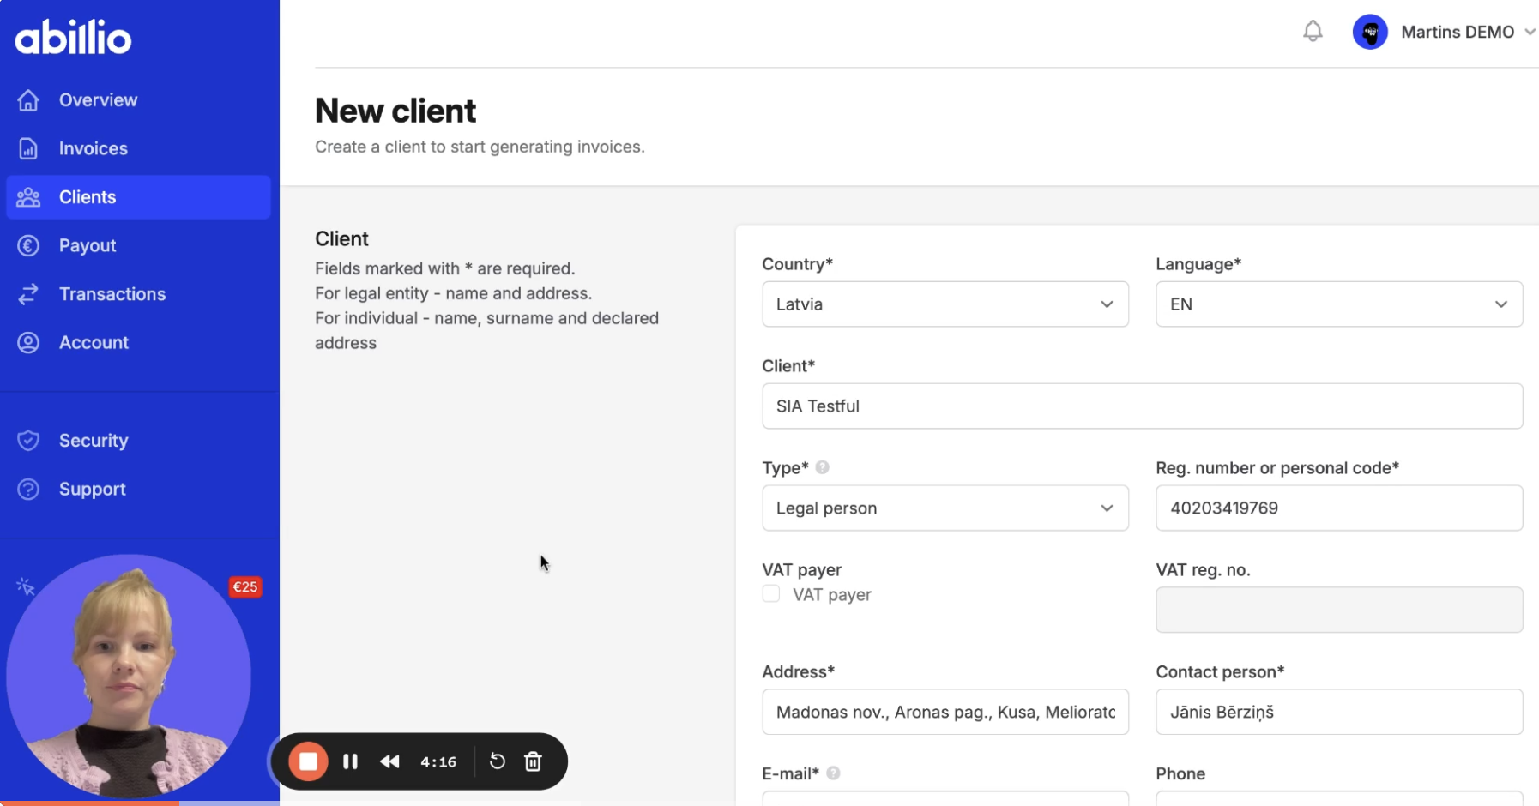Click the VAT payer heading label
This screenshot has height=806, width=1539.
click(802, 570)
